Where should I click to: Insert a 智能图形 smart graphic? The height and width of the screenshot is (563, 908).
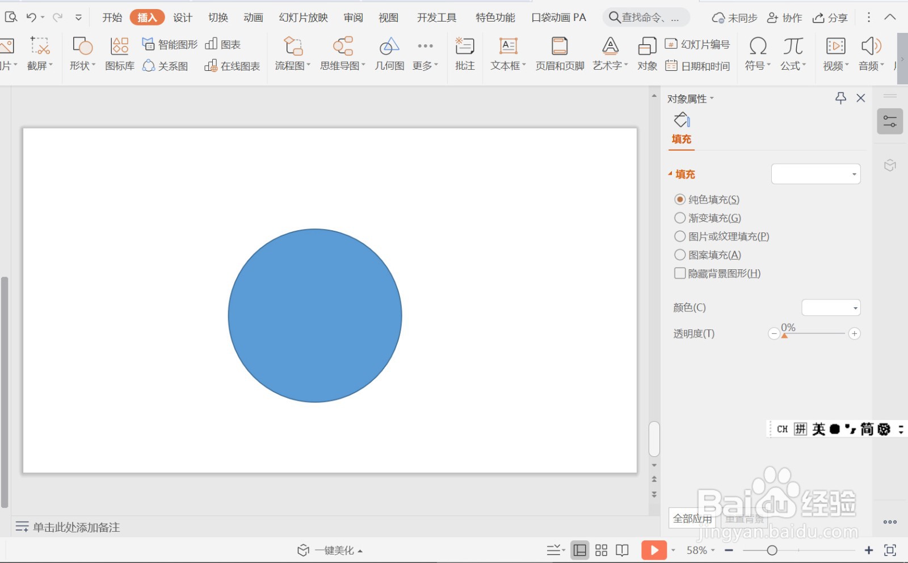pyautogui.click(x=170, y=44)
